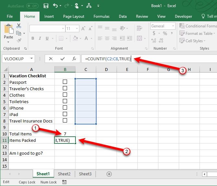Decrease decimal places
217x186 pixels.
click(161, 41)
